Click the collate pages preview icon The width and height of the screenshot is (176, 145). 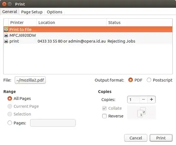tap(141, 112)
